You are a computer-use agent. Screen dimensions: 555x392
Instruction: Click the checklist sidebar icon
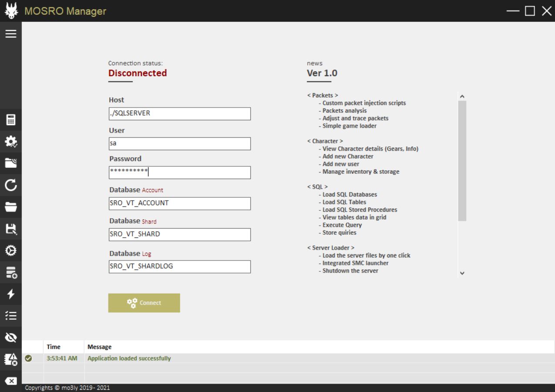[x=10, y=316]
